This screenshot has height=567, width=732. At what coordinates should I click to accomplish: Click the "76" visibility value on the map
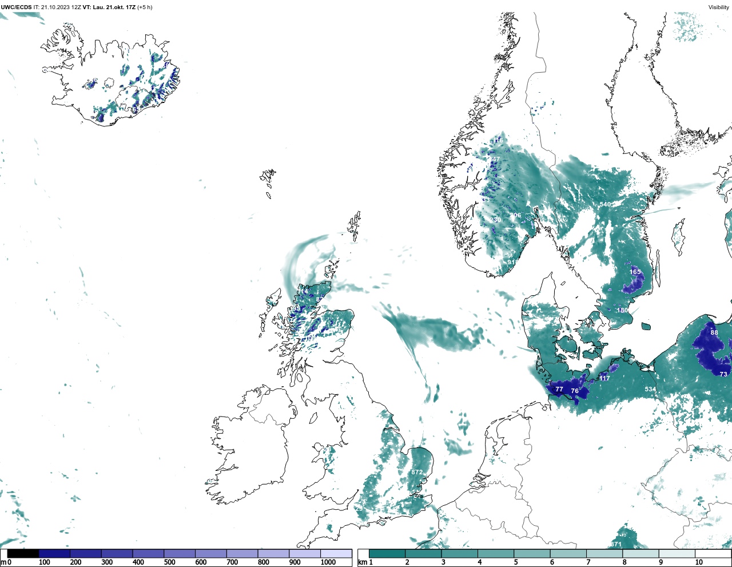[575, 391]
